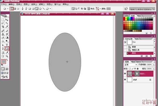Toggle lock all for layer
This screenshot has width=158, height=106.
[138, 69]
